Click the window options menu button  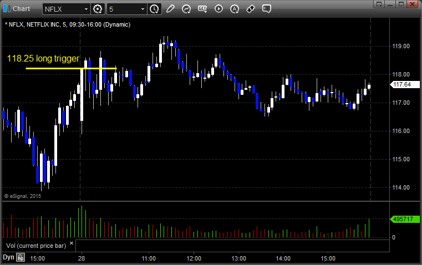[379, 4]
